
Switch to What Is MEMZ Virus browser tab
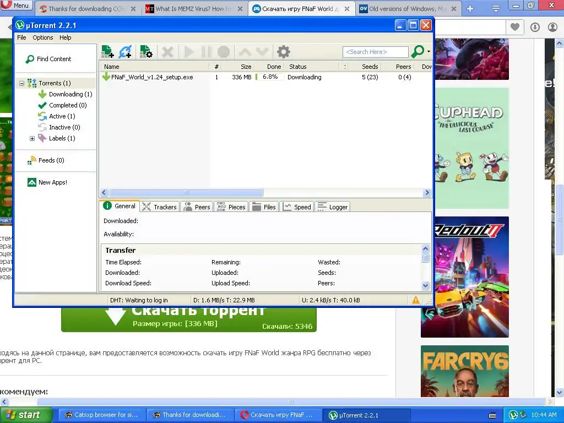point(194,9)
